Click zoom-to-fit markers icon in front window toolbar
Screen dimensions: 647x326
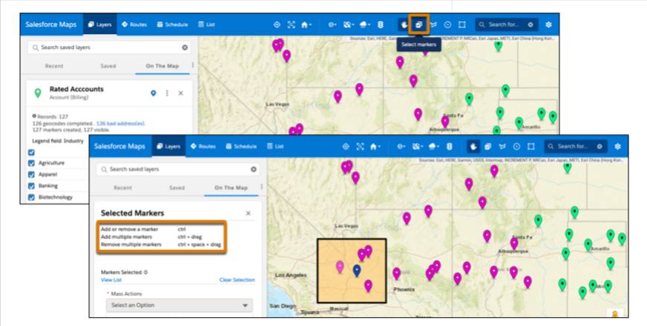pyautogui.click(x=360, y=146)
